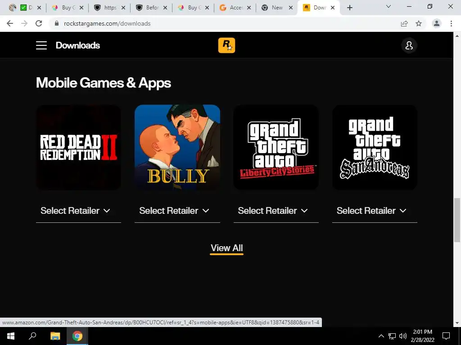This screenshot has height=345, width=461.
Task: Expand Select Retailer under Liberty City Stories
Action: pos(276,211)
